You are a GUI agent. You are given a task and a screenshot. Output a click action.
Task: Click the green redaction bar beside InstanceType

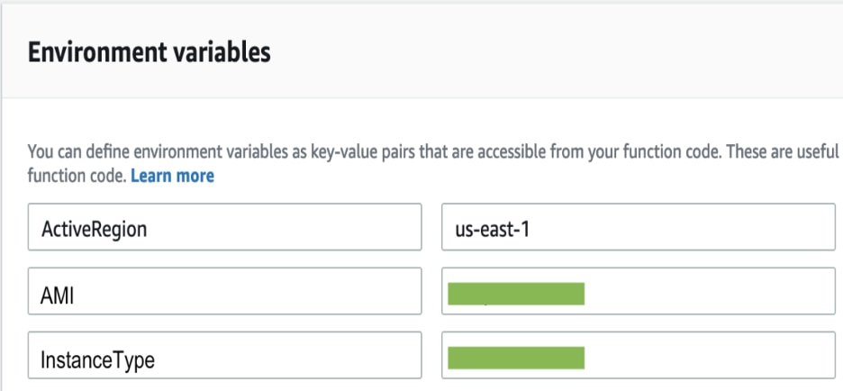(x=516, y=358)
